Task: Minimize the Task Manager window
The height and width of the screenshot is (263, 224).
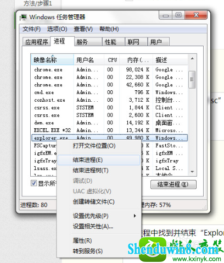Action: pyautogui.click(x=166, y=15)
